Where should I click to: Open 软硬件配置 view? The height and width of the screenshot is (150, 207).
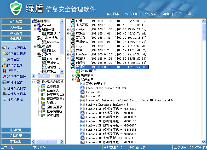13,82
